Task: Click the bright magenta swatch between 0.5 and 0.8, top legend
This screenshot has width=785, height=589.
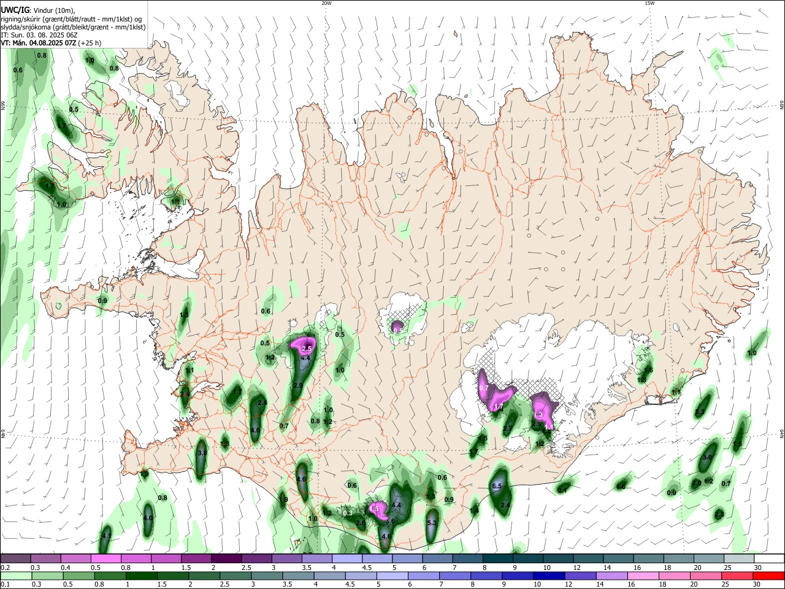Action: [106, 558]
